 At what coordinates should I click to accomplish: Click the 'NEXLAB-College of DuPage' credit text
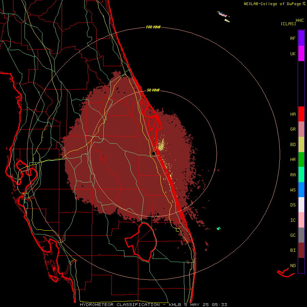pyautogui.click(x=273, y=4)
